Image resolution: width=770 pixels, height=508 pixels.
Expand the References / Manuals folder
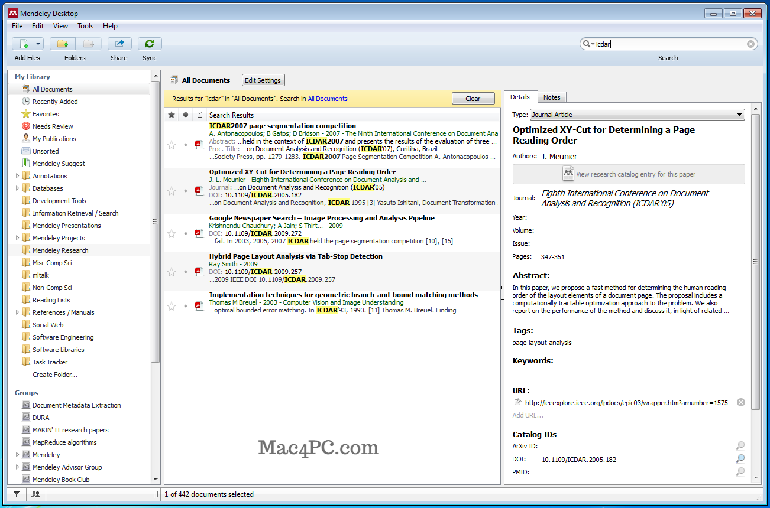(17, 312)
